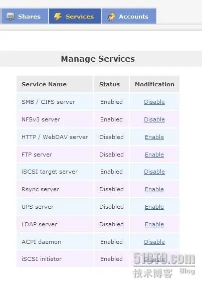Enable the Rsync server
Image resolution: width=202 pixels, height=285 pixels.
pyautogui.click(x=154, y=189)
